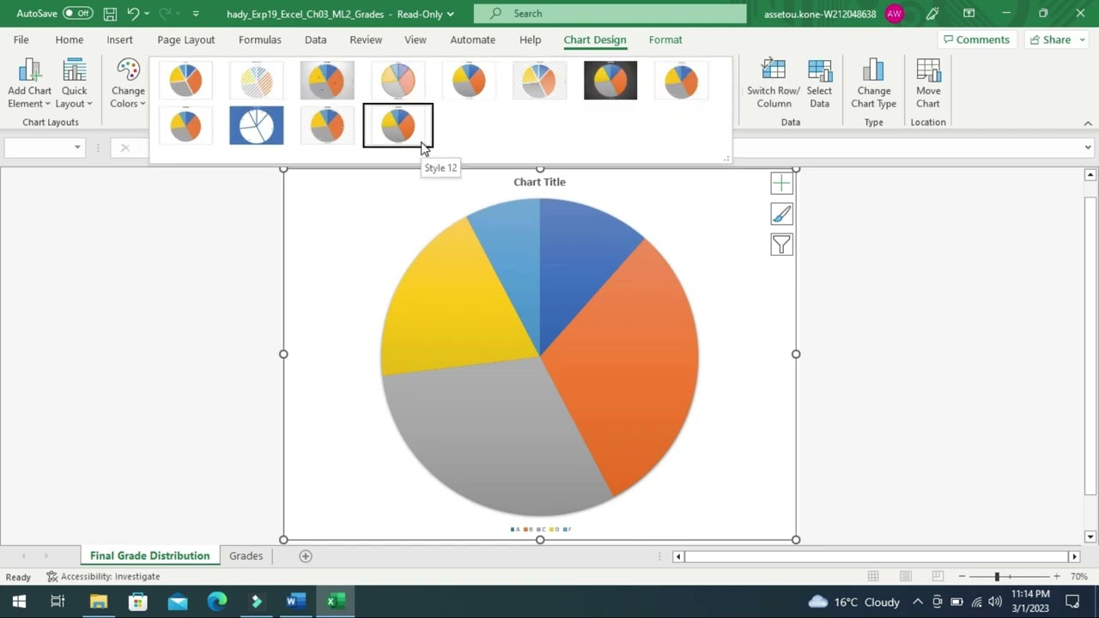This screenshot has width=1099, height=618.
Task: Click the Share button
Action: click(1056, 39)
